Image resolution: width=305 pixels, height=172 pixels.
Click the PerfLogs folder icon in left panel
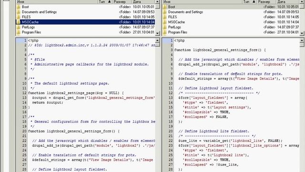pyautogui.click(x=19, y=27)
